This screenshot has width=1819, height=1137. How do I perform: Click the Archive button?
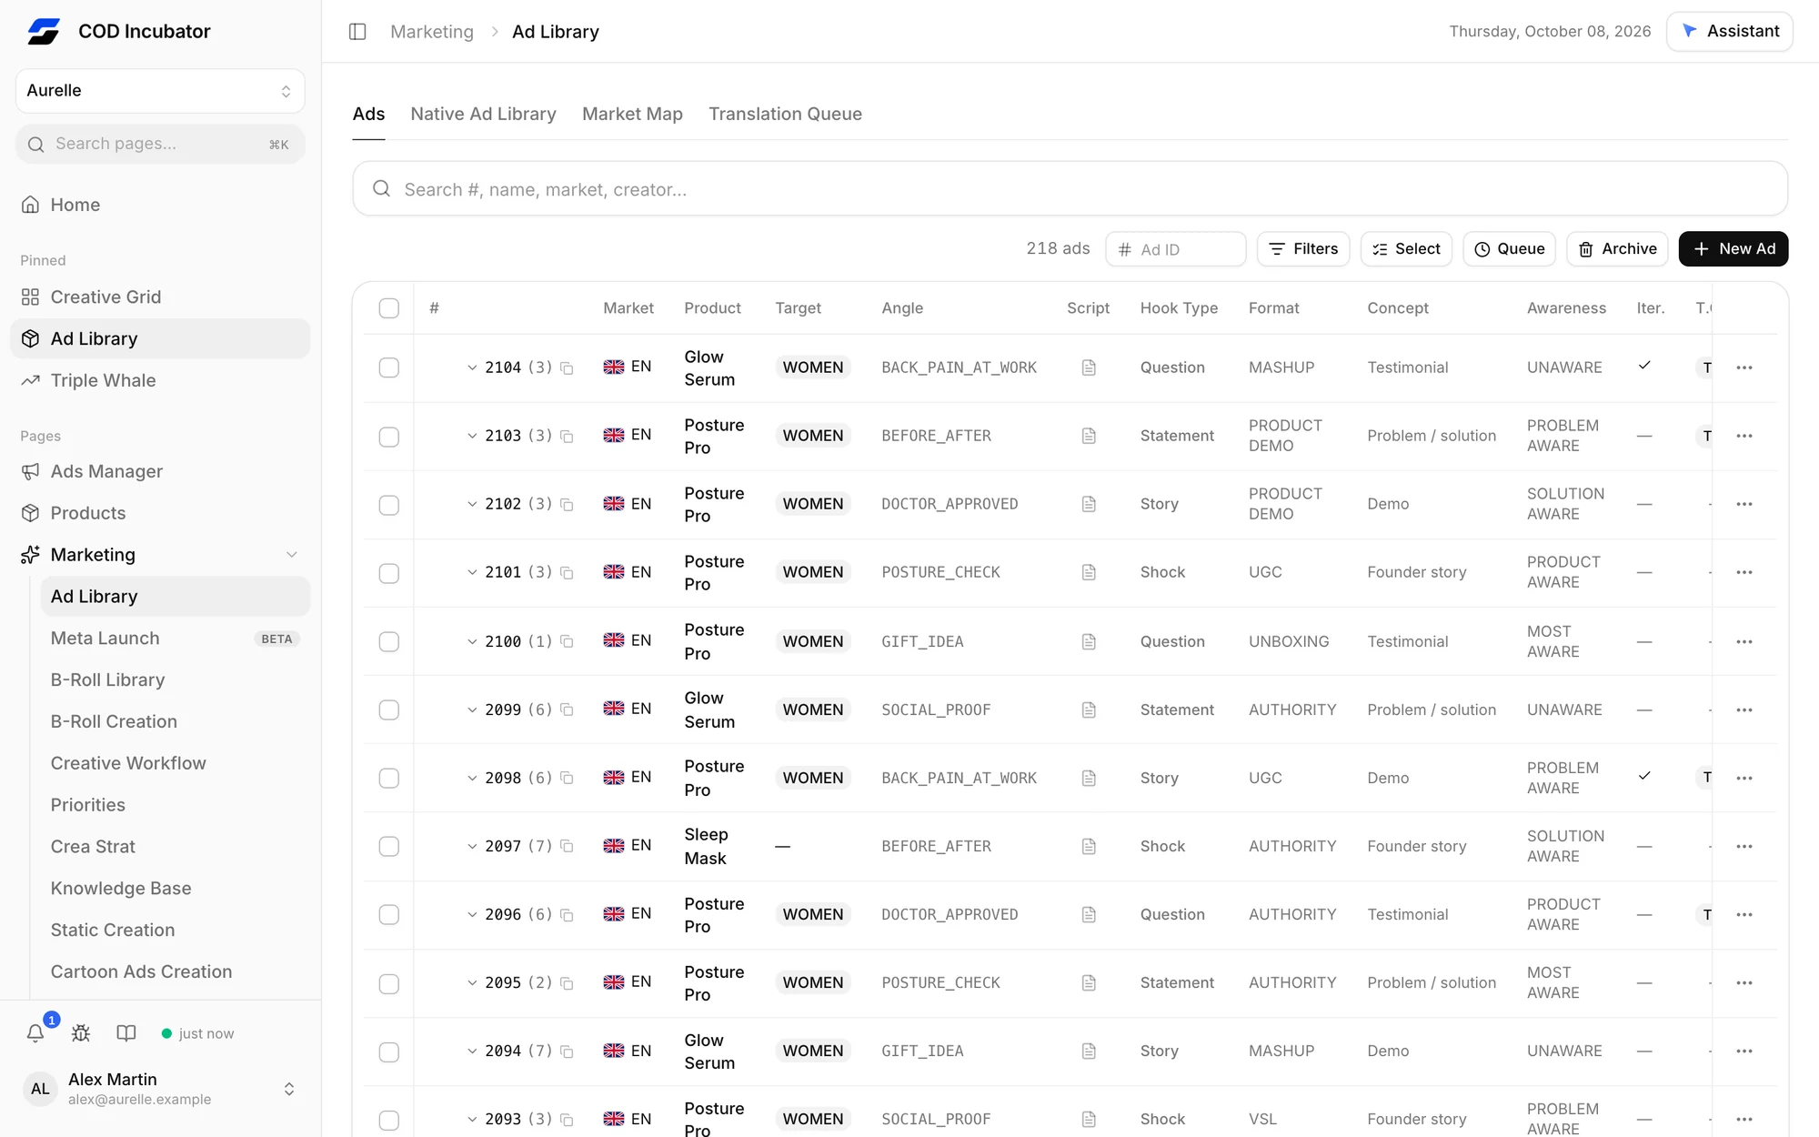coord(1616,249)
